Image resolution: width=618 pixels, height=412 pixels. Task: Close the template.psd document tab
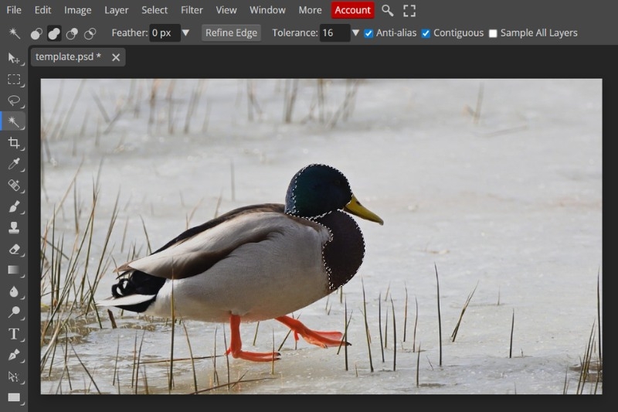point(116,57)
